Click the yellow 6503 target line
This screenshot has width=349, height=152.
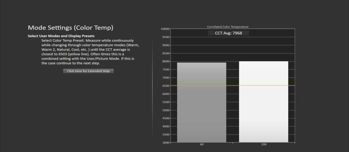232,85
